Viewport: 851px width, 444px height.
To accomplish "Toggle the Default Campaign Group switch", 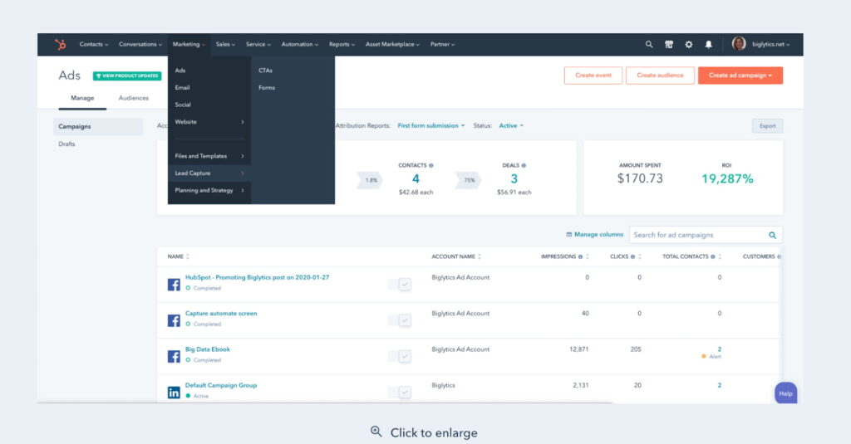I will (400, 393).
